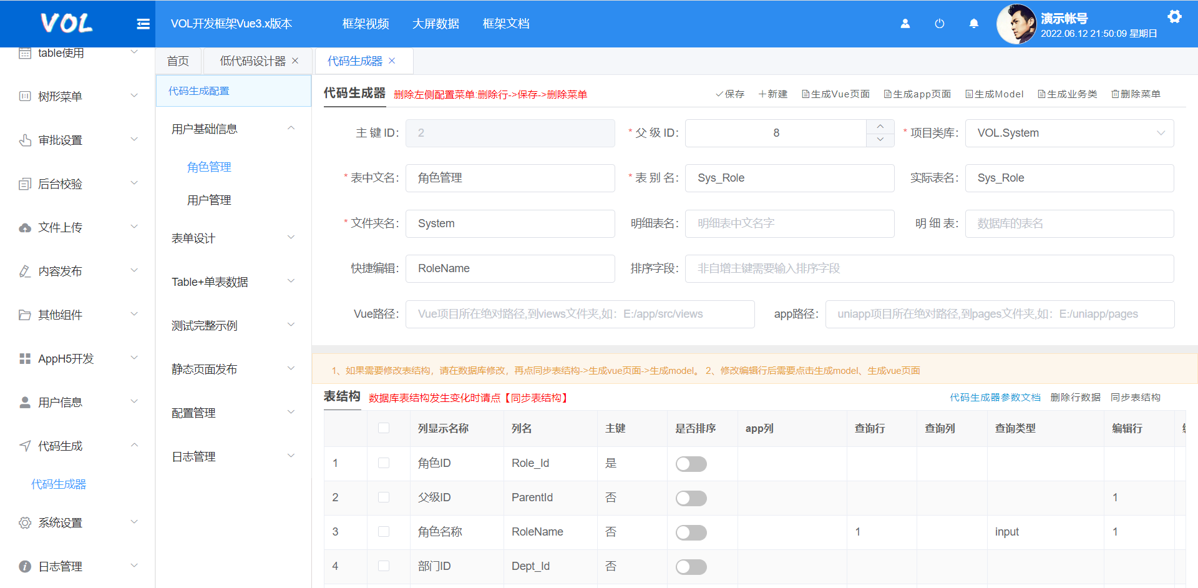This screenshot has width=1198, height=588.
Task: Click Vue路径 input field
Action: 580,314
